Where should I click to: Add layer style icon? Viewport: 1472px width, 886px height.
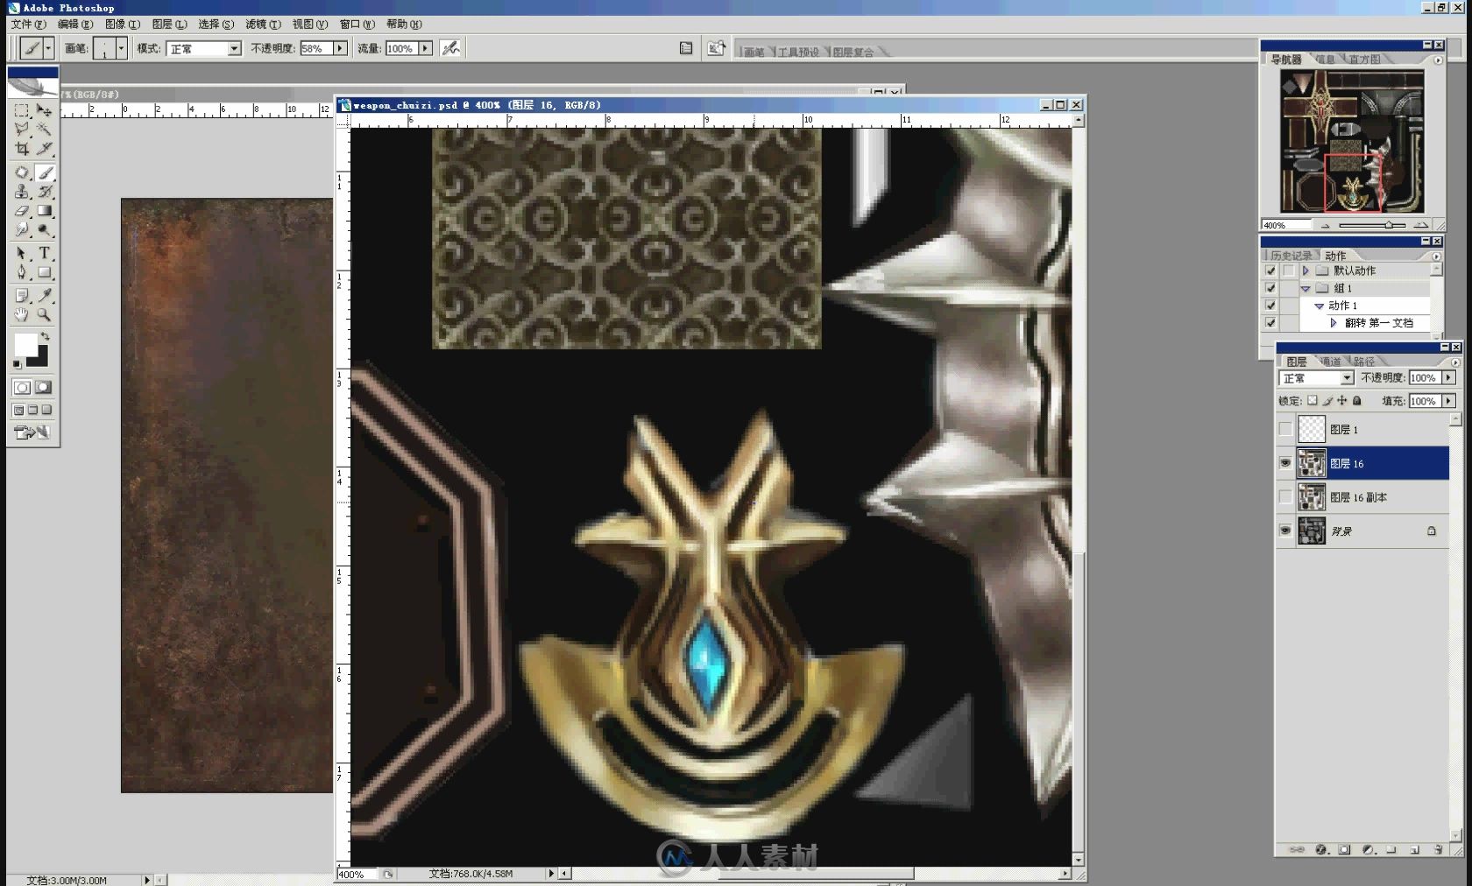coord(1321,849)
